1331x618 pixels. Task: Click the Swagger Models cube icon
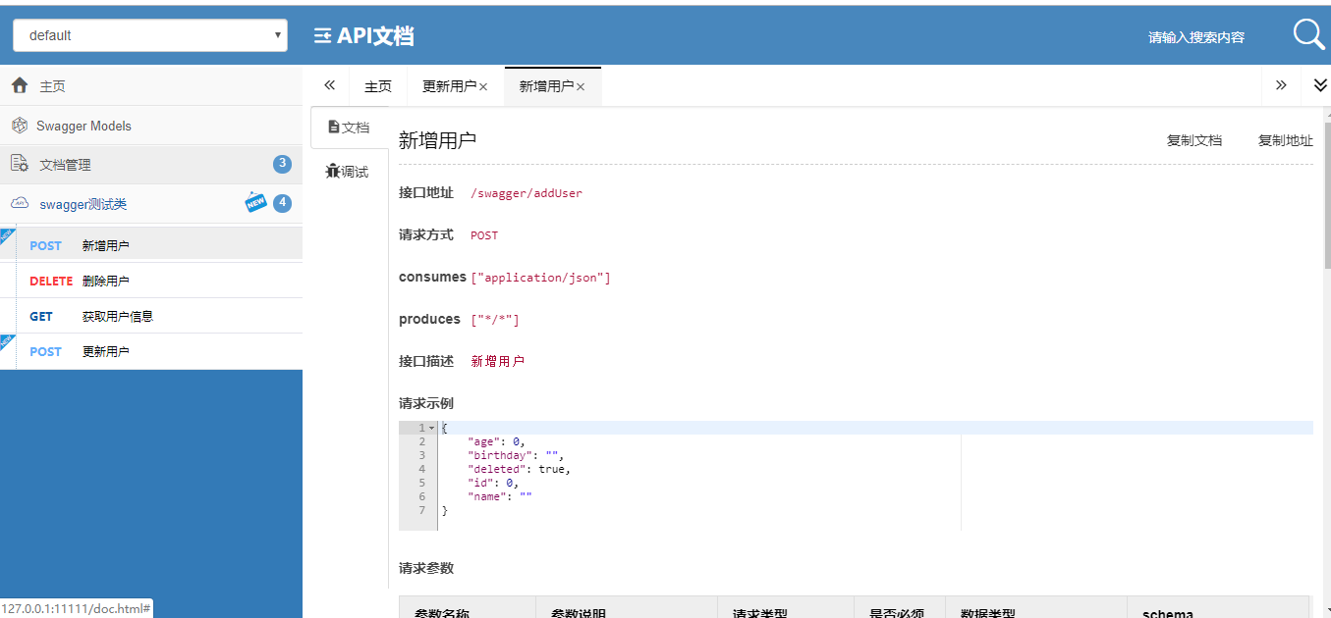point(20,125)
